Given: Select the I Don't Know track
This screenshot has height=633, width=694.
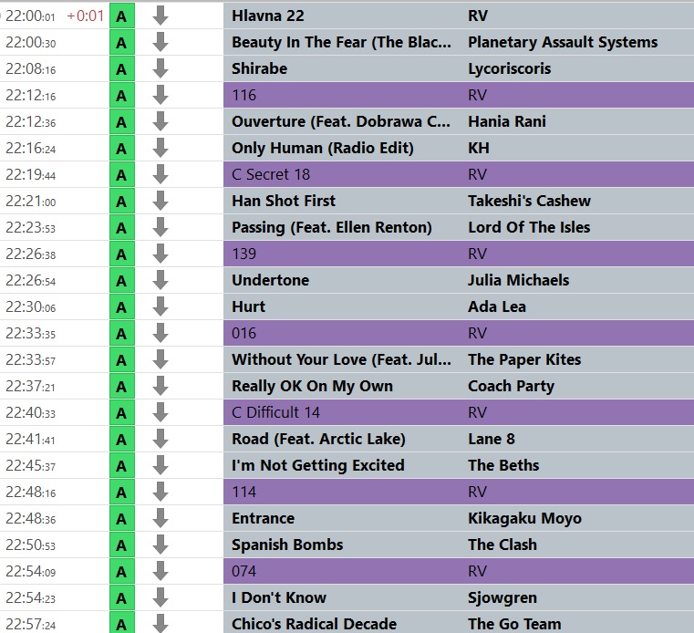Looking at the screenshot, I should tap(279, 597).
